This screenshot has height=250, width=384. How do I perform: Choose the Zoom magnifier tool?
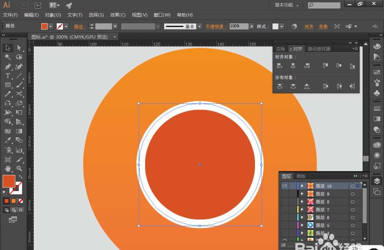19,168
